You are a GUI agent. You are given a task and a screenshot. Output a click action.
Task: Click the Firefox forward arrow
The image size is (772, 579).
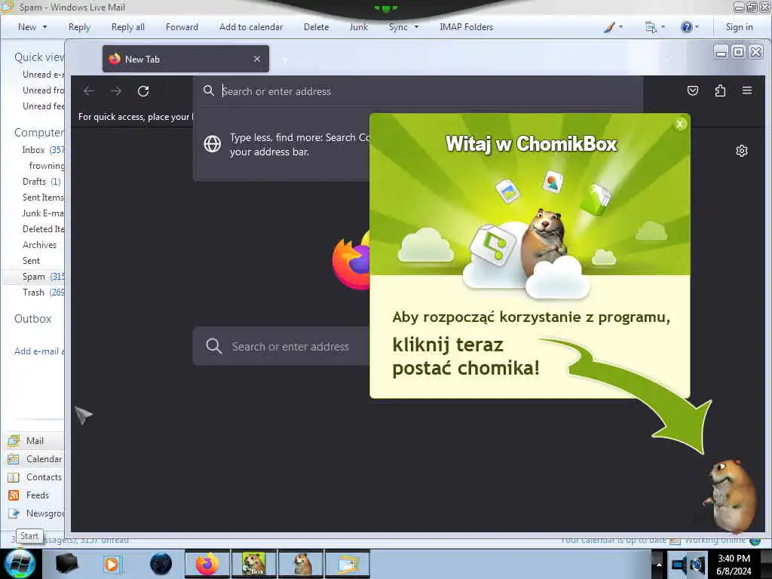coord(116,91)
